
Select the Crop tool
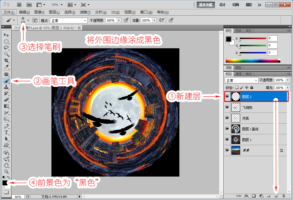tap(6, 60)
